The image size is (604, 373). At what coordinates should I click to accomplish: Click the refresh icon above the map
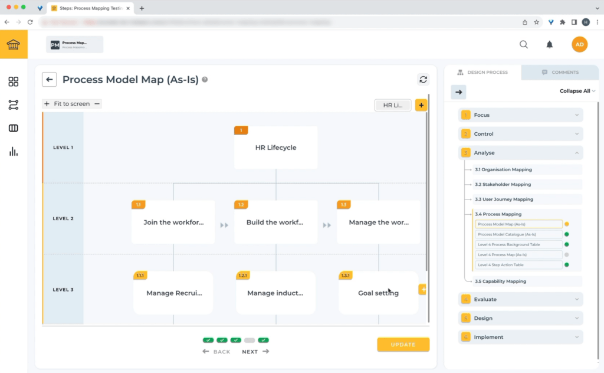pos(423,80)
